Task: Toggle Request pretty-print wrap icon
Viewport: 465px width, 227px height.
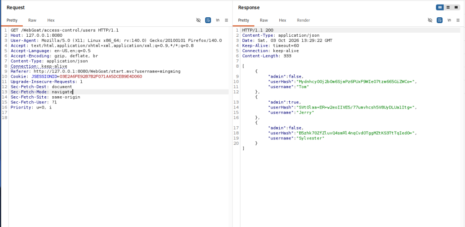Action: pyautogui.click(x=208, y=20)
